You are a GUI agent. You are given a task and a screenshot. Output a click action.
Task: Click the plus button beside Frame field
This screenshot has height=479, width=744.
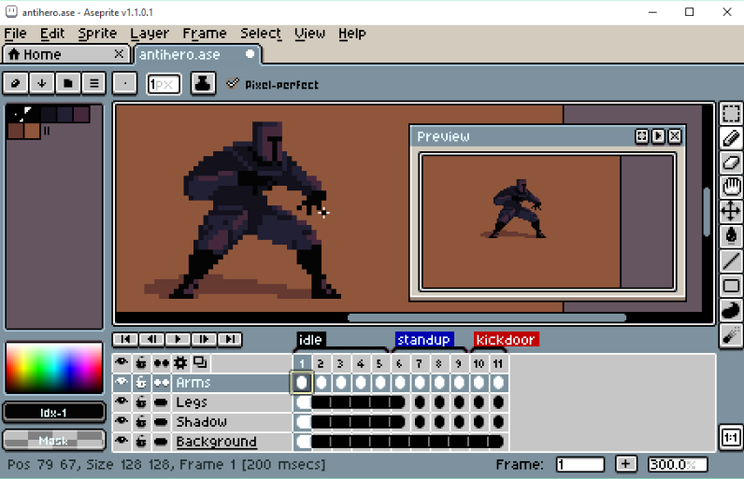click(625, 464)
